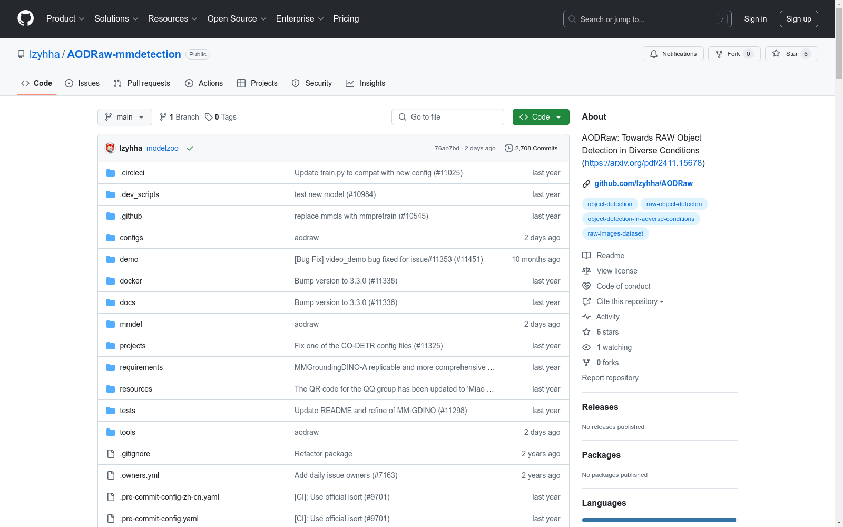Click the tags icon
The width and height of the screenshot is (843, 527).
[209, 117]
